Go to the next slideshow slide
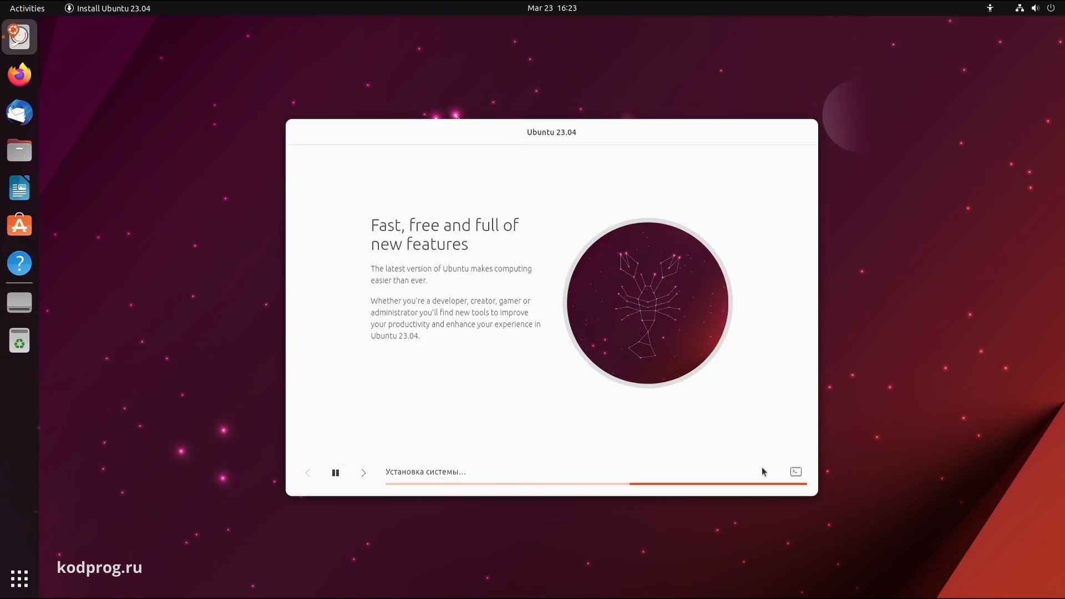Viewport: 1065px width, 599px height. [363, 473]
